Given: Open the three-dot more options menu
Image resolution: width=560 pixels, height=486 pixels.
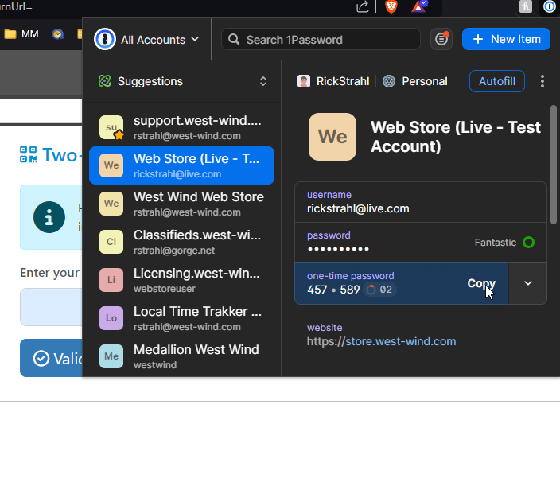Looking at the screenshot, I should point(542,81).
